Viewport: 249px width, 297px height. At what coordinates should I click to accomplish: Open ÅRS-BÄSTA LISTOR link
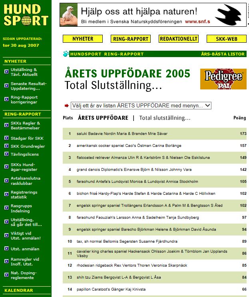[x=223, y=54]
